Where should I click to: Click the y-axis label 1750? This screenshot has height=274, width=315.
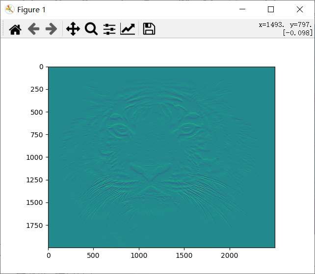pos(34,225)
